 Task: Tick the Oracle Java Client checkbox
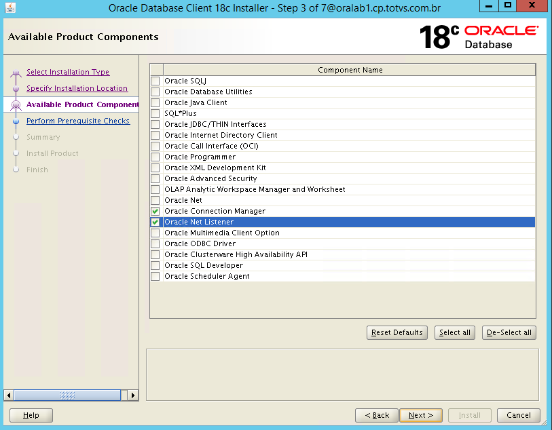pyautogui.click(x=155, y=102)
